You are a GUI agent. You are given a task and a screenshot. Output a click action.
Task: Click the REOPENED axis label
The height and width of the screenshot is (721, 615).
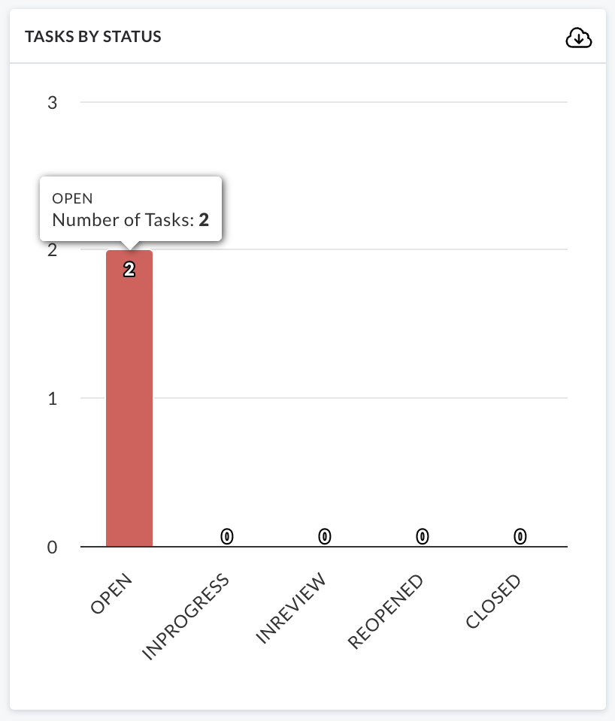click(385, 611)
